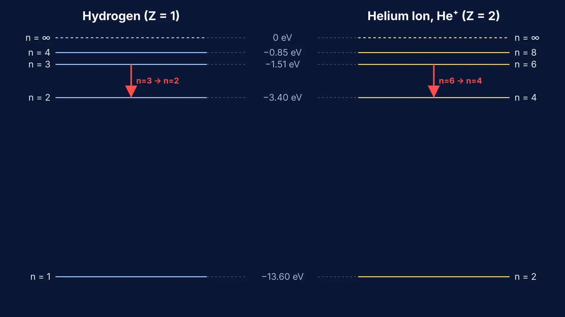Select hydrogen n = 1 level label

pos(40,277)
